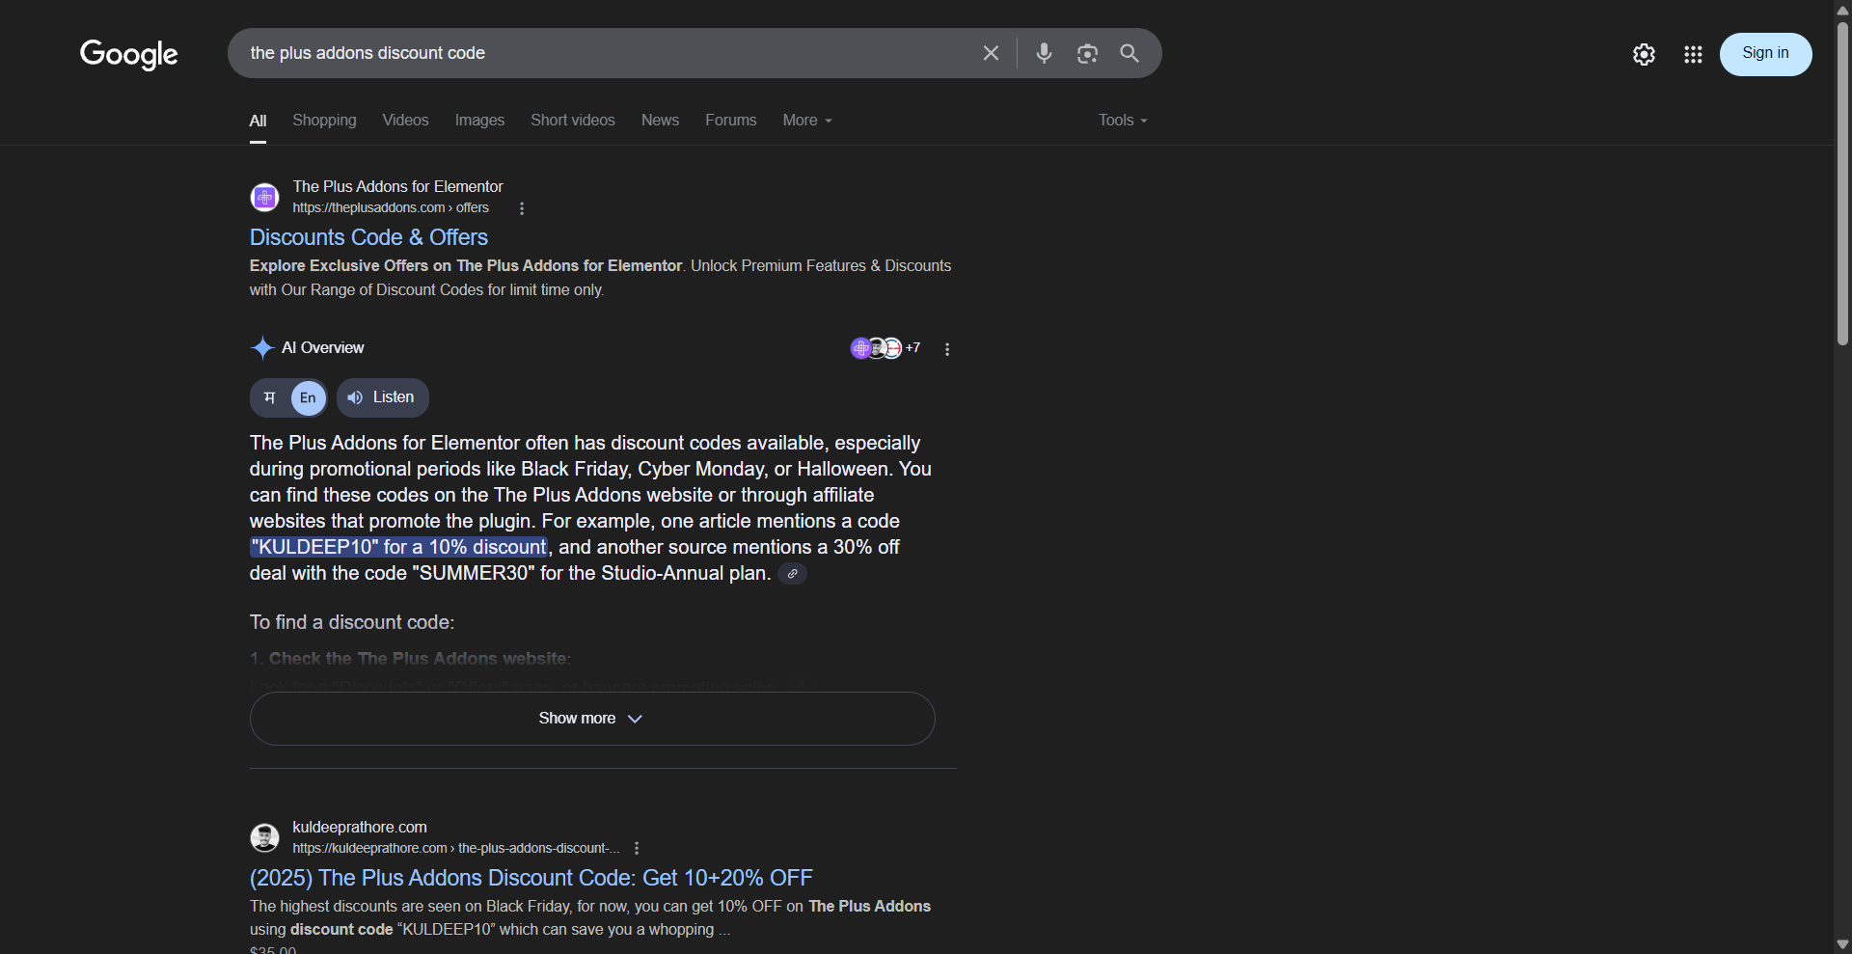
Task: Open quick settings gear icon
Action: point(1644,54)
